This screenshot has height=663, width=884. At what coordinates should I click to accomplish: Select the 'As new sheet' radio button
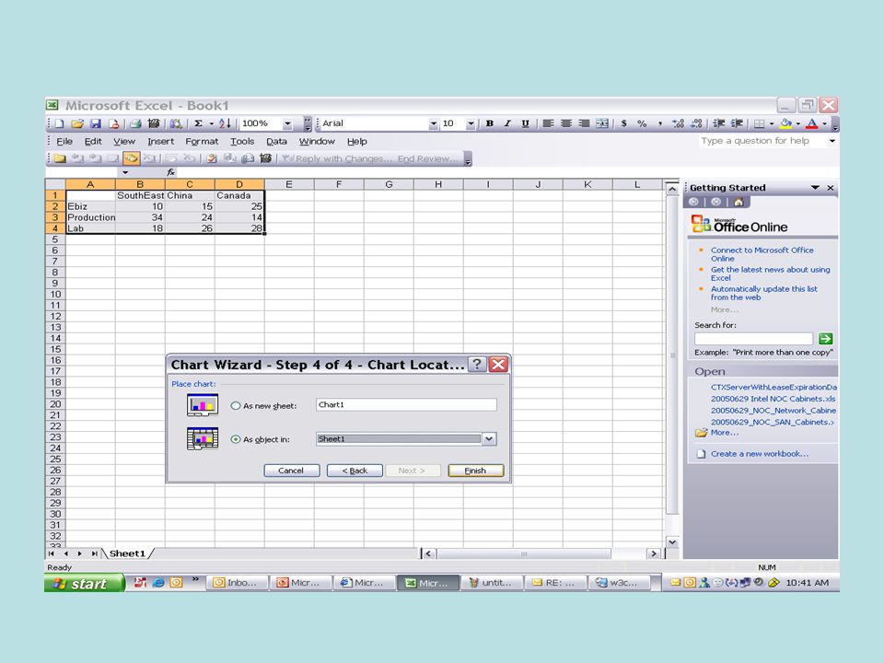pos(236,405)
